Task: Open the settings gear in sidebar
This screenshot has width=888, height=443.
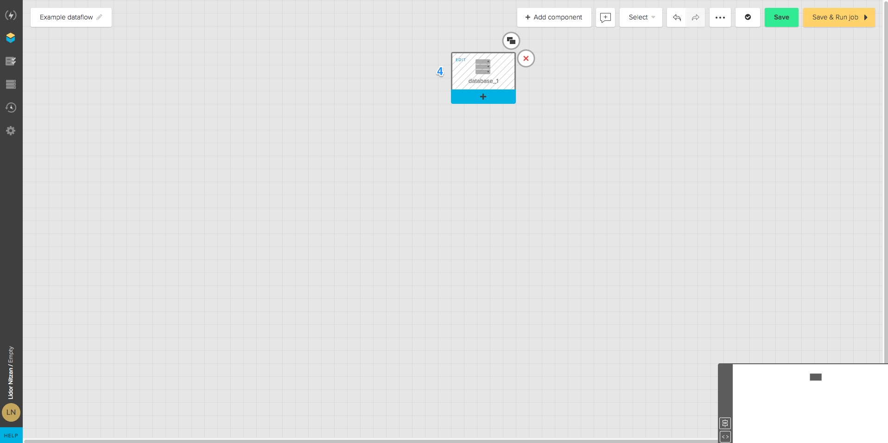Action: pos(11,131)
